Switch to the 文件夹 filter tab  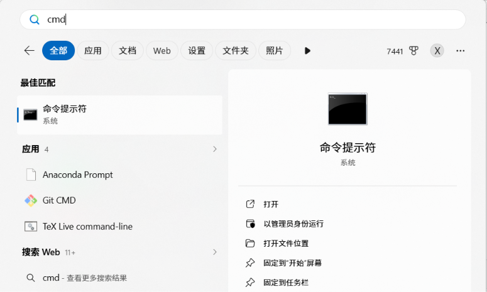236,51
